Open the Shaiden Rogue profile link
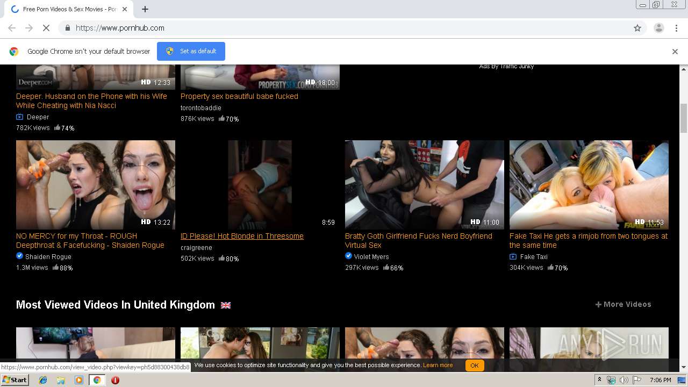The width and height of the screenshot is (688, 387). (48, 257)
